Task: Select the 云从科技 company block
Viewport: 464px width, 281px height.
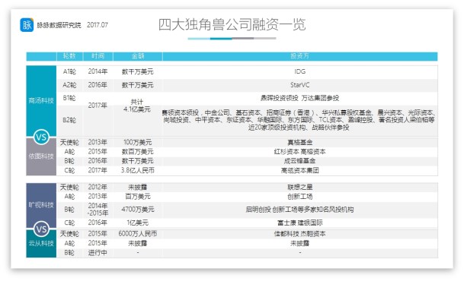Action: pyautogui.click(x=41, y=244)
